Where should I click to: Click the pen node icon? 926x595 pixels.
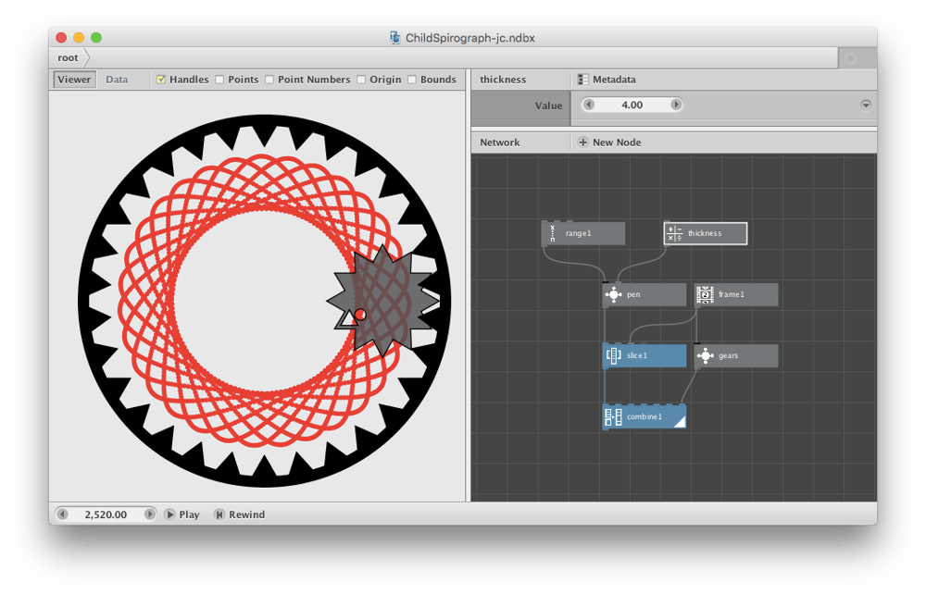614,294
